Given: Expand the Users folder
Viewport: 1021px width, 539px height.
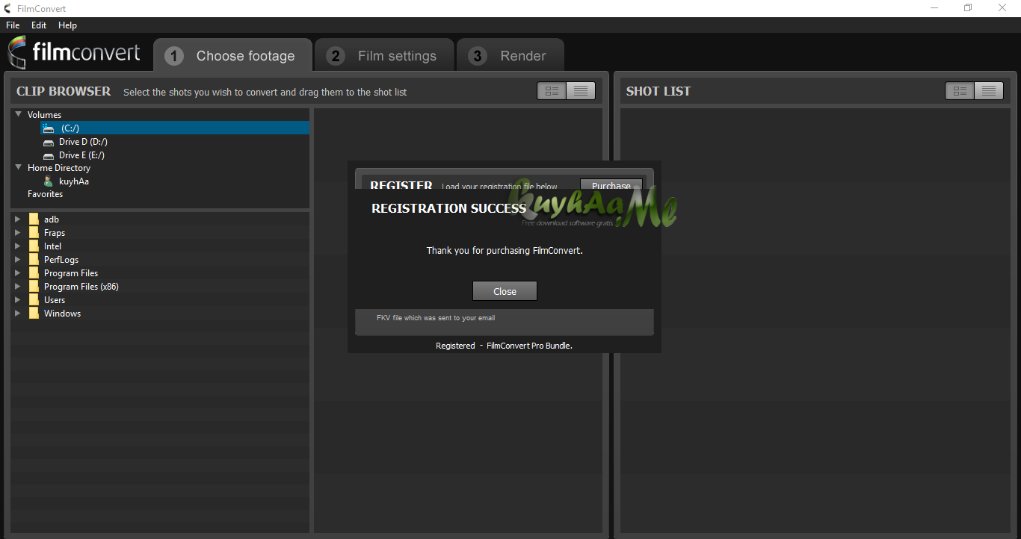Looking at the screenshot, I should (x=18, y=300).
